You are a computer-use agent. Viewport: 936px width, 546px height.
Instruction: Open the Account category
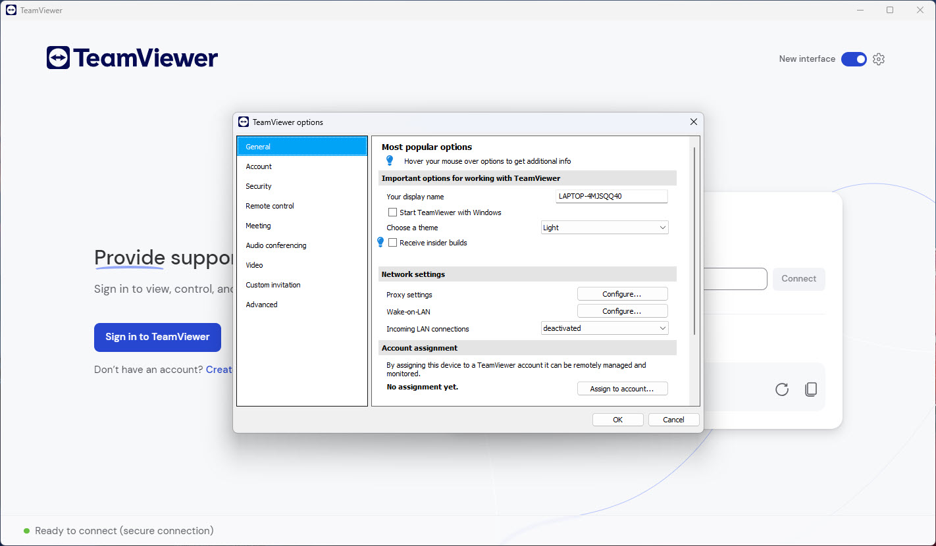[302, 166]
